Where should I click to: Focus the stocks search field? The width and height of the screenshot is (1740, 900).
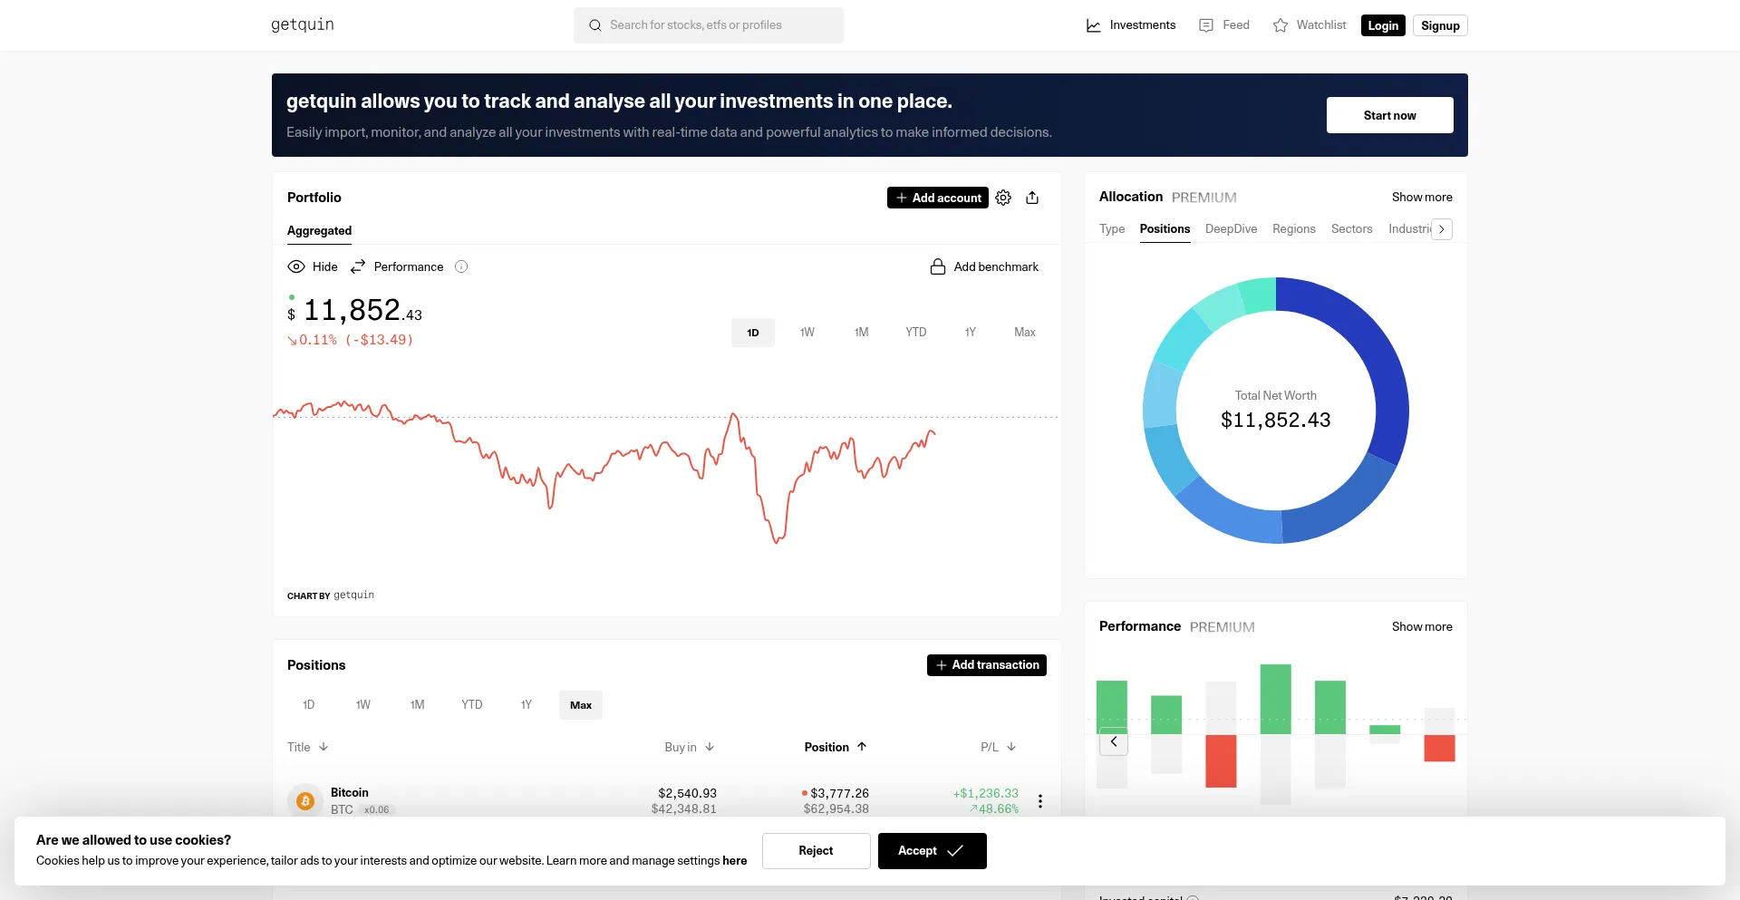pyautogui.click(x=709, y=25)
